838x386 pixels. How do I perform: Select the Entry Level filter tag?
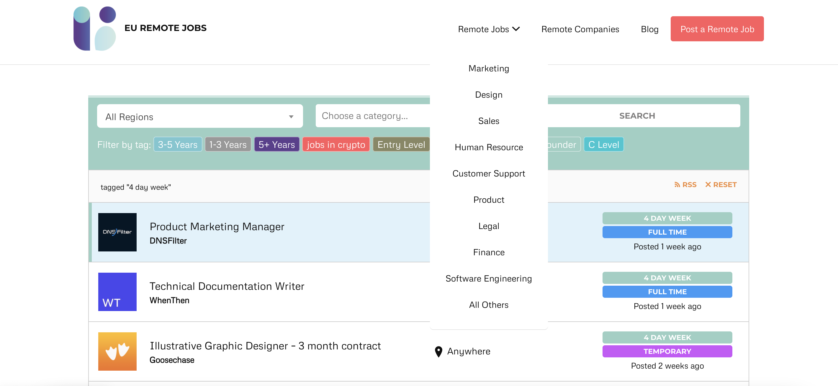click(x=401, y=145)
